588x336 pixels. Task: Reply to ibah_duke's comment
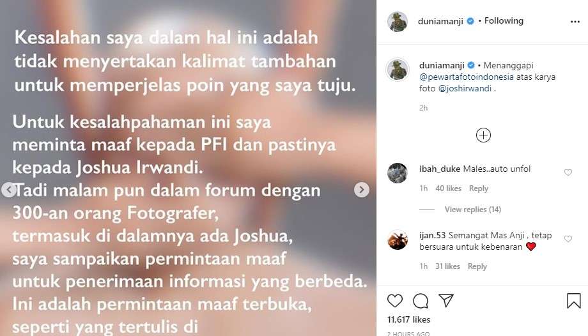479,188
